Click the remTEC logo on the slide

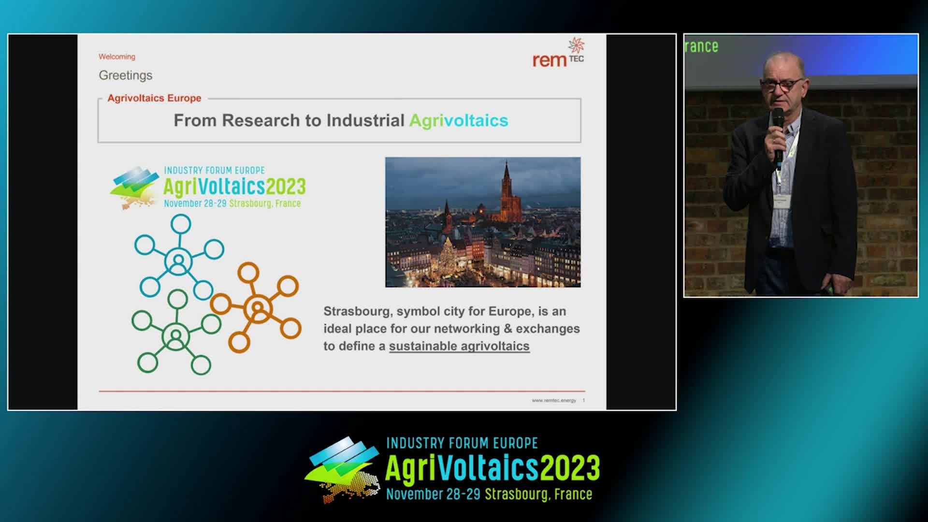pos(558,53)
